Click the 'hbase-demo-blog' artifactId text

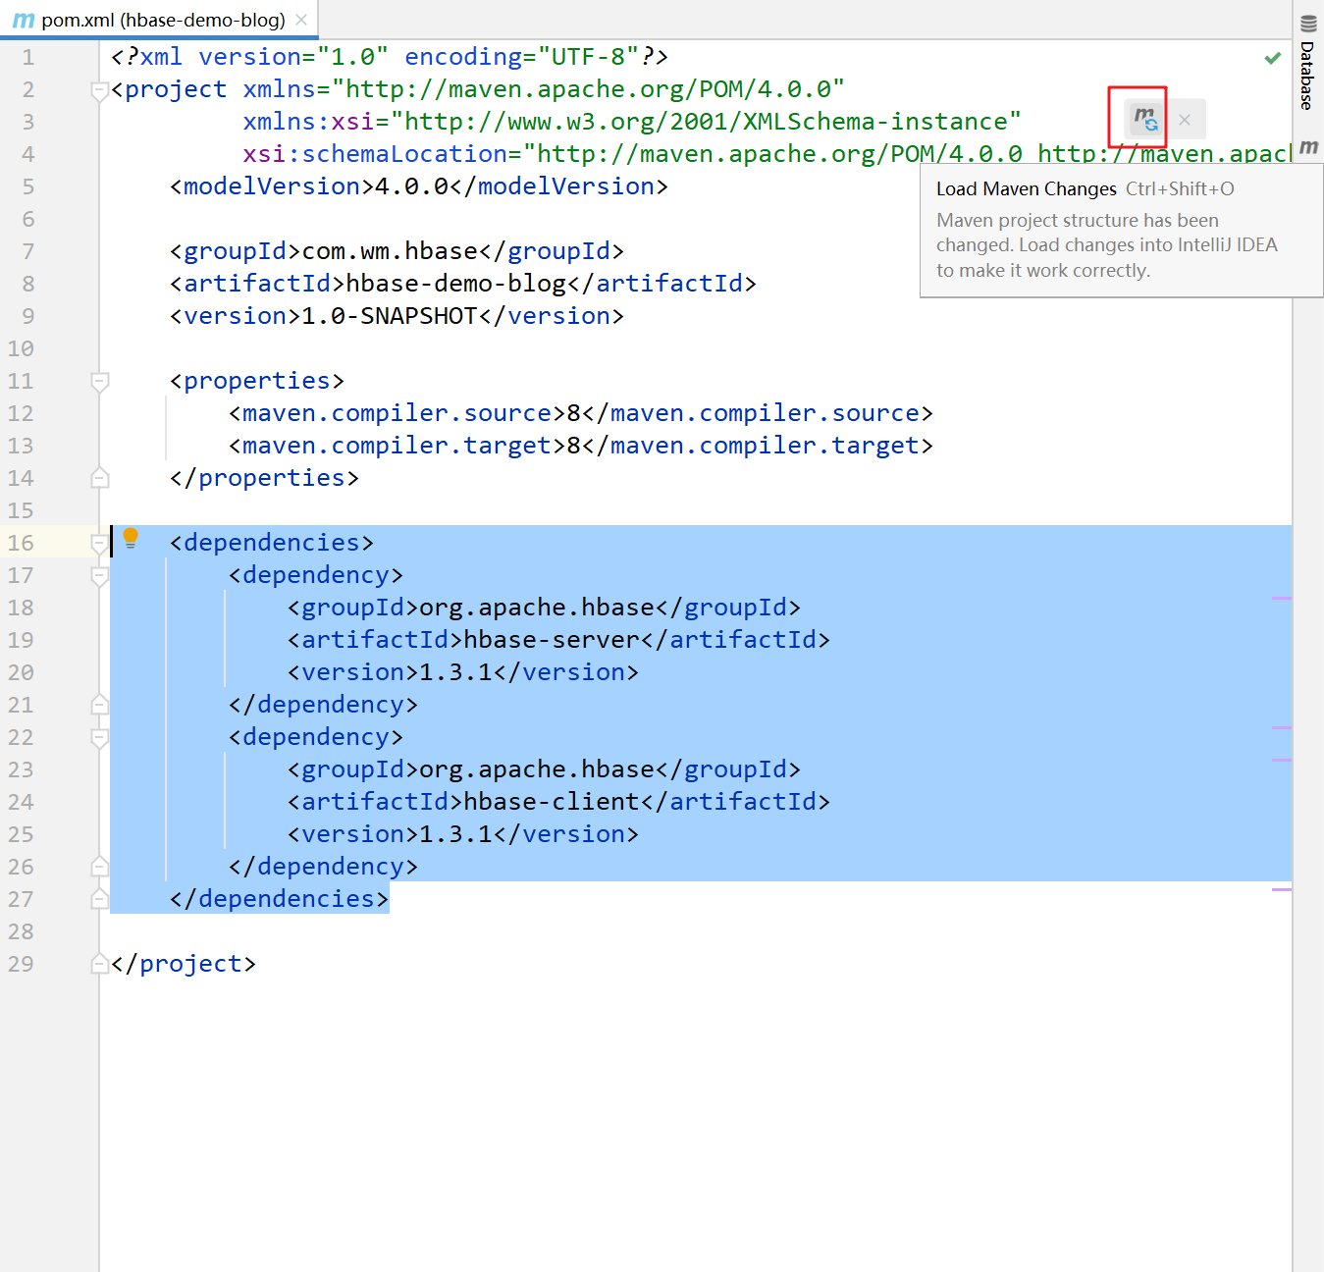(456, 284)
